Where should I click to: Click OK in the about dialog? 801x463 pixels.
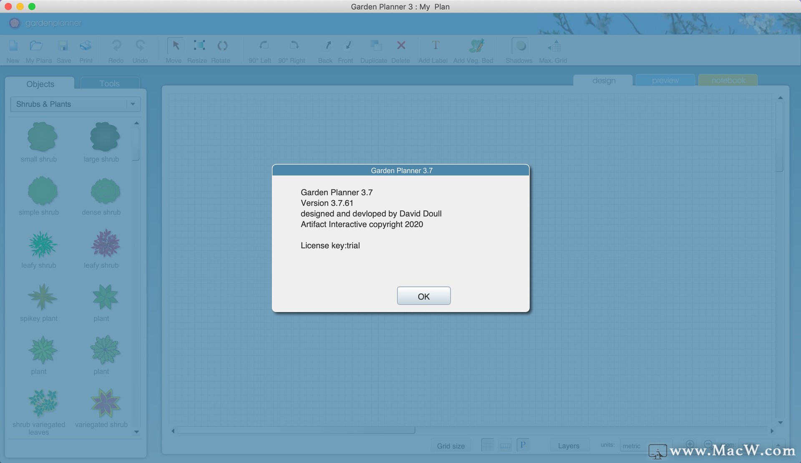(x=423, y=296)
